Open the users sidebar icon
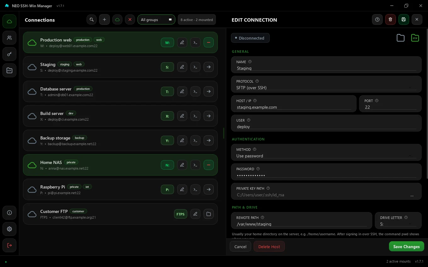This screenshot has width=428, height=267. click(9, 38)
